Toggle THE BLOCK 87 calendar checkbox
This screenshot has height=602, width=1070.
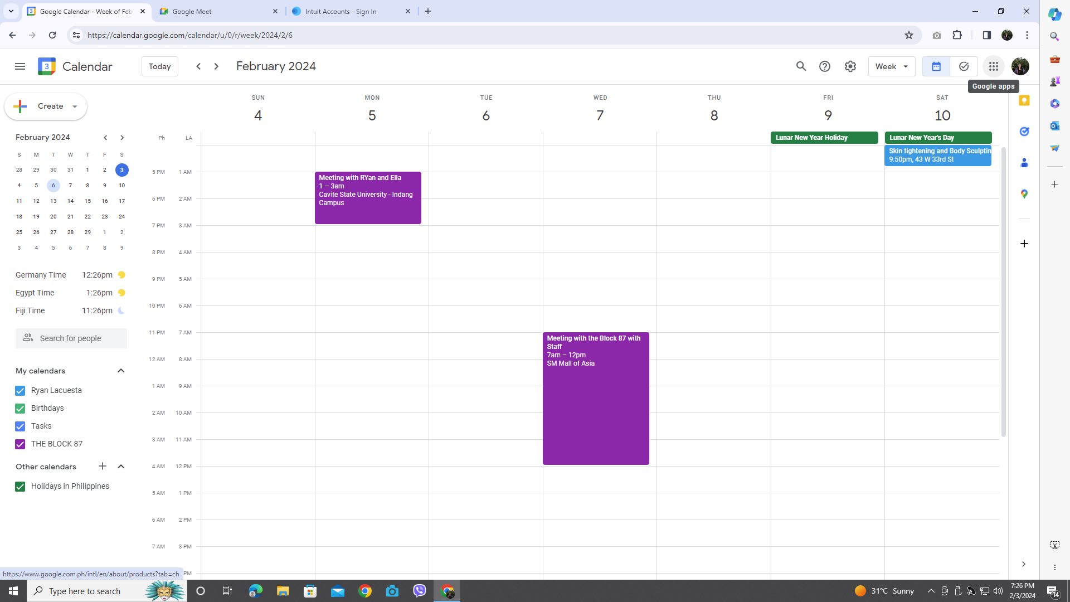(x=20, y=444)
